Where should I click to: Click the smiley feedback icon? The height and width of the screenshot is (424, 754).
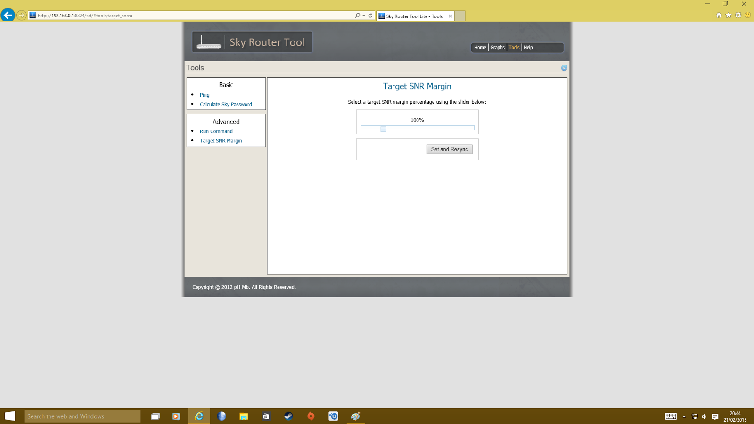748,15
